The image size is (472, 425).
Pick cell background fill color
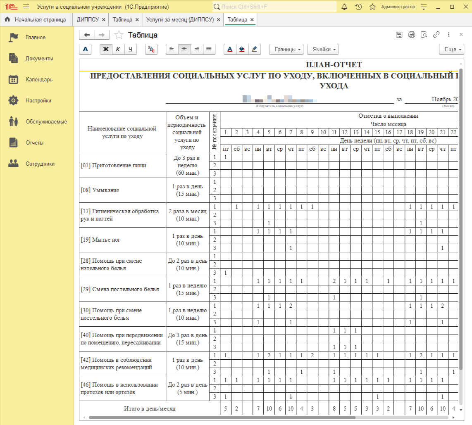(242, 49)
